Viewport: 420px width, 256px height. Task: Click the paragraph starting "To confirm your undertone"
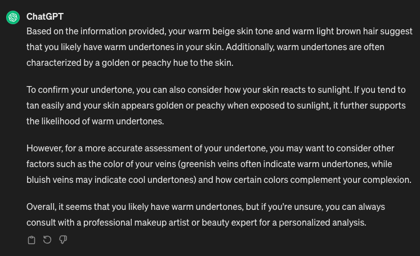[220, 105]
